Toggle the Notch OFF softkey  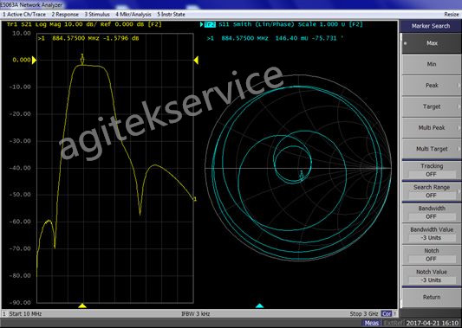432,255
